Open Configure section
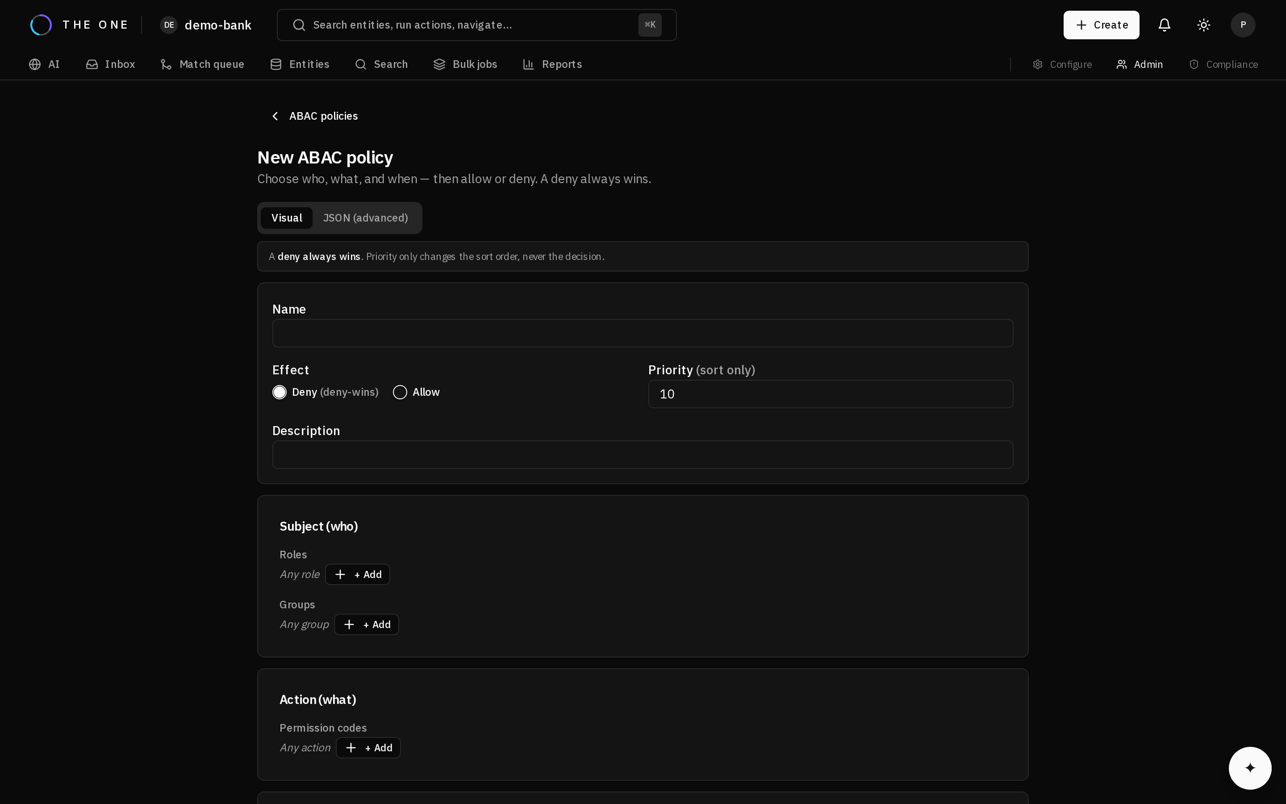1286x804 pixels. pyautogui.click(x=1062, y=64)
